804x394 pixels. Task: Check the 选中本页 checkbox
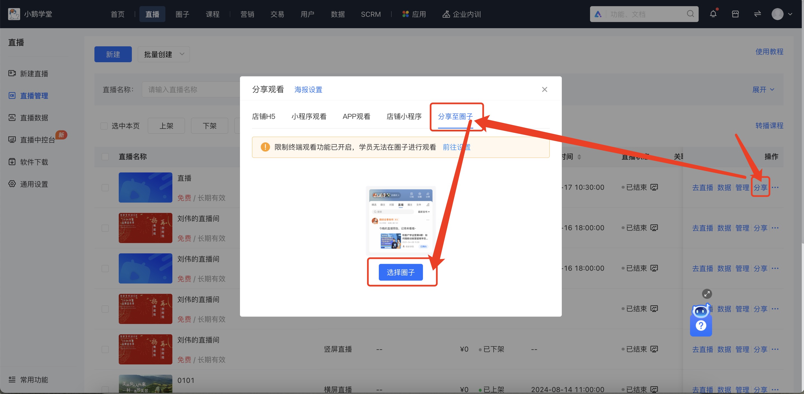(104, 126)
